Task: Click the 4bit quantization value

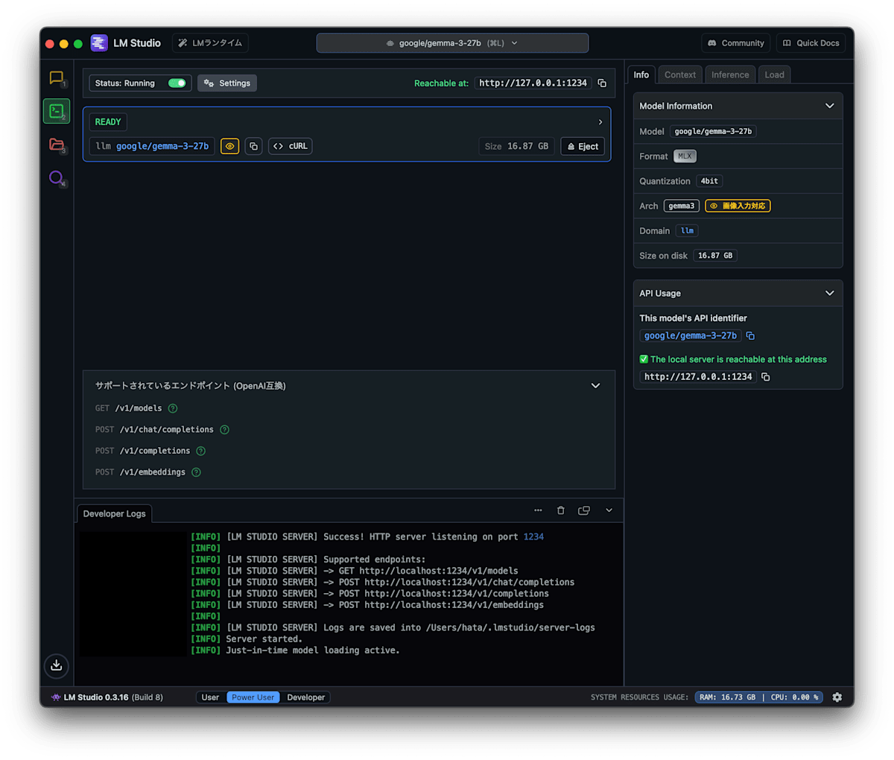Action: [709, 181]
